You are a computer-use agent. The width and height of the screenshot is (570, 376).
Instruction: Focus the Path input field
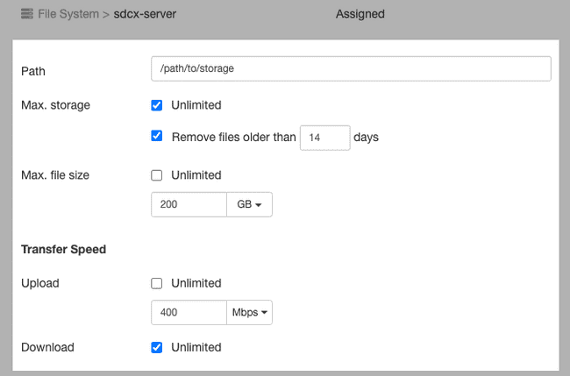click(x=351, y=68)
